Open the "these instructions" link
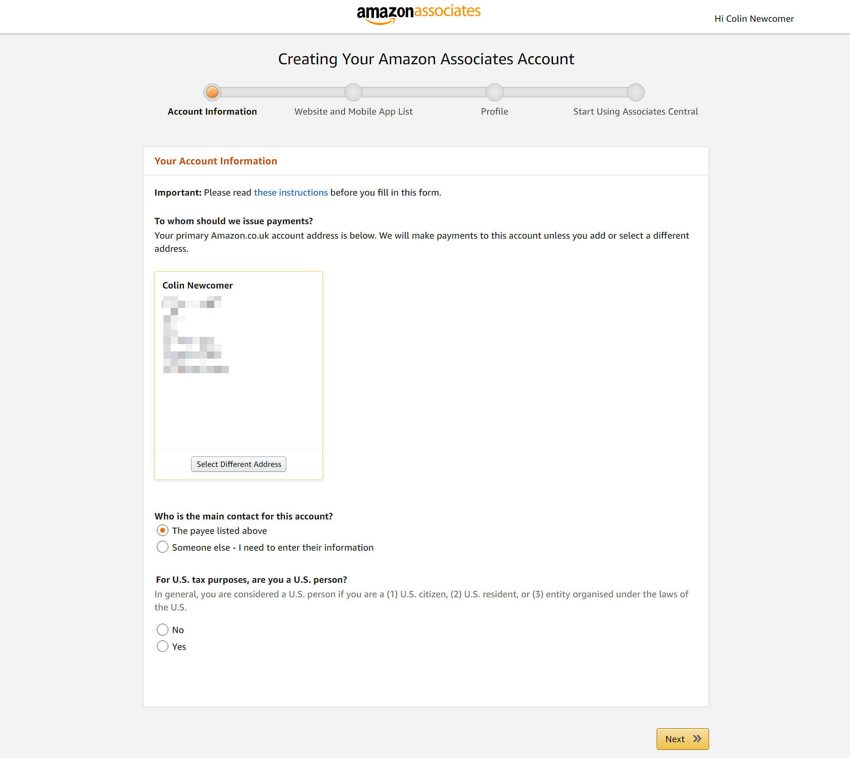 [x=291, y=192]
